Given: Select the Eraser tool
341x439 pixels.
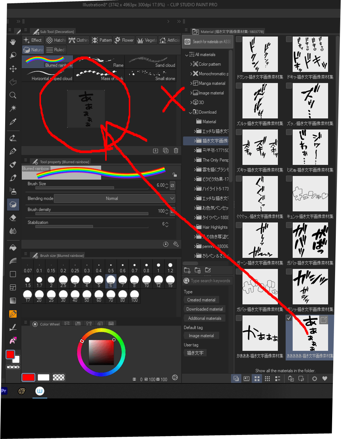Looking at the screenshot, I should tap(13, 218).
